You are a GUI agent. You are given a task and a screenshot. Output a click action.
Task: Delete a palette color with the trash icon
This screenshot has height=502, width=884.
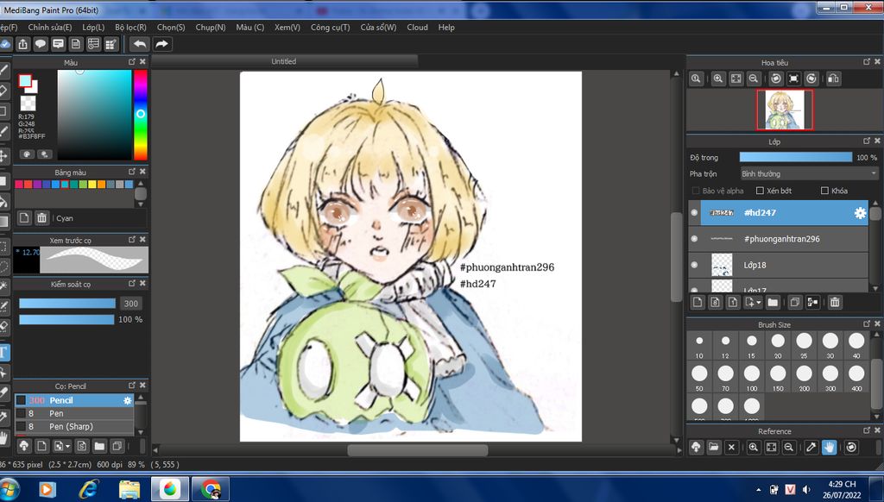(41, 218)
